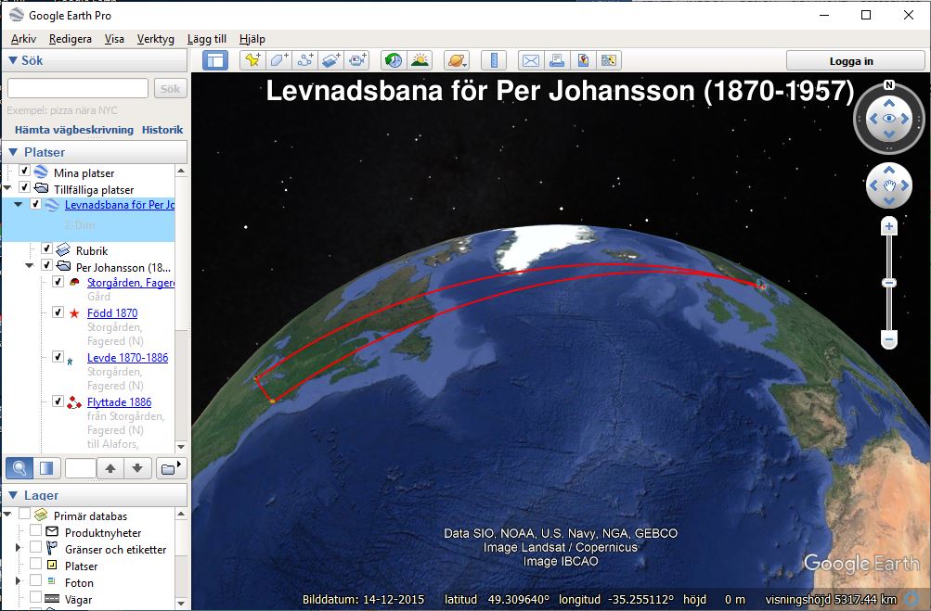Click the Google Earth Pro application icon in title bar
Image resolution: width=931 pixels, height=611 pixels.
[x=17, y=15]
